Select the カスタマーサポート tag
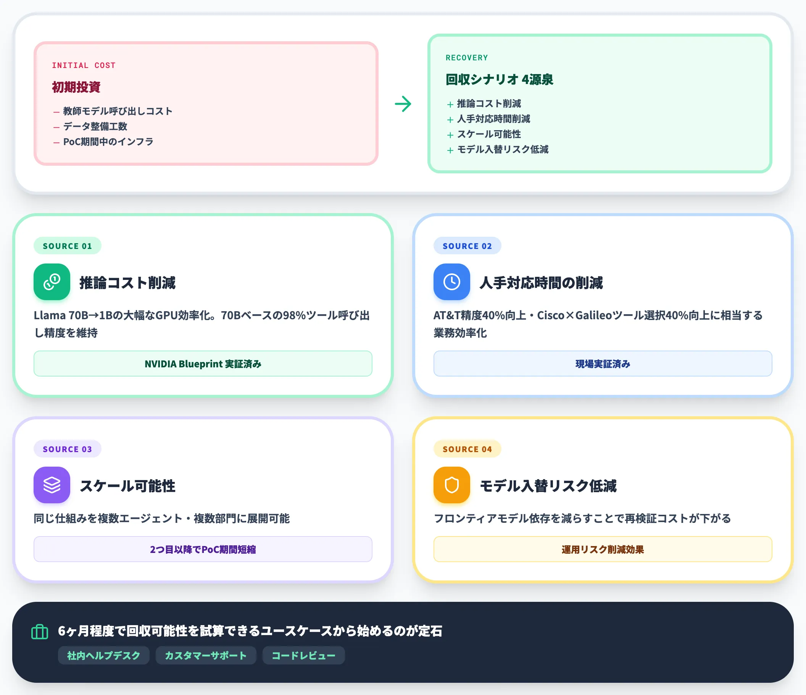 coord(206,656)
